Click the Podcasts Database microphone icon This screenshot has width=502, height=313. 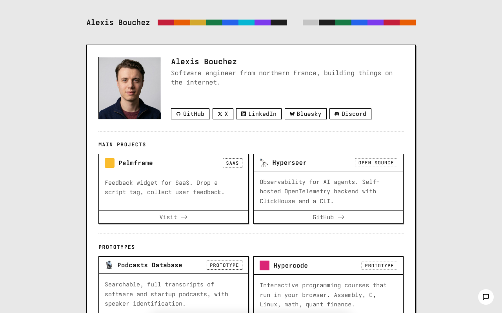109,265
